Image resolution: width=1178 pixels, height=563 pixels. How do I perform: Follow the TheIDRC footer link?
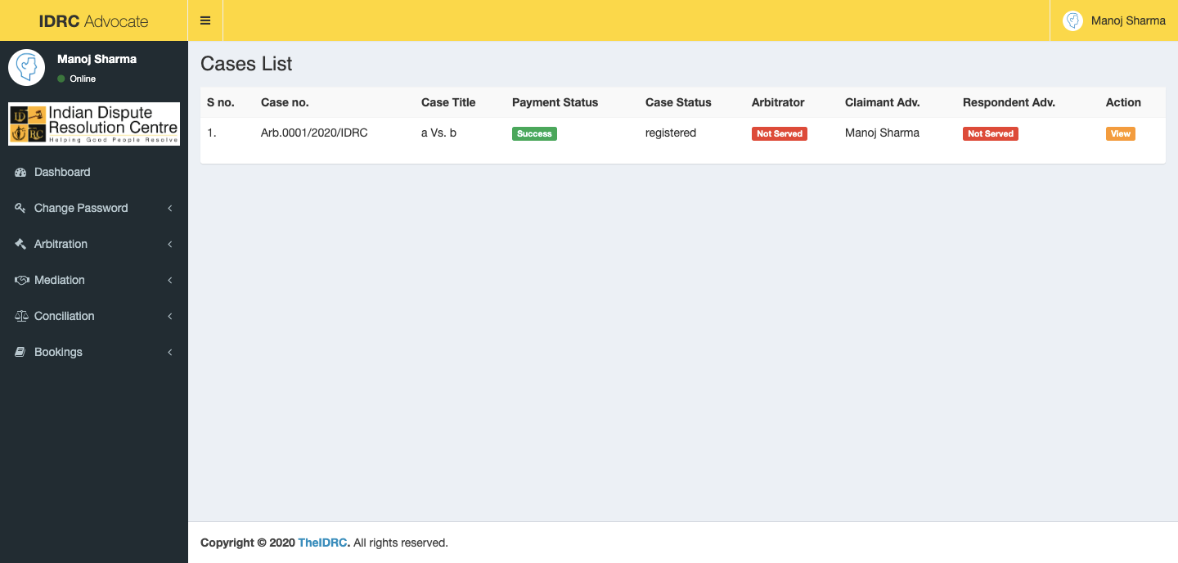(322, 543)
